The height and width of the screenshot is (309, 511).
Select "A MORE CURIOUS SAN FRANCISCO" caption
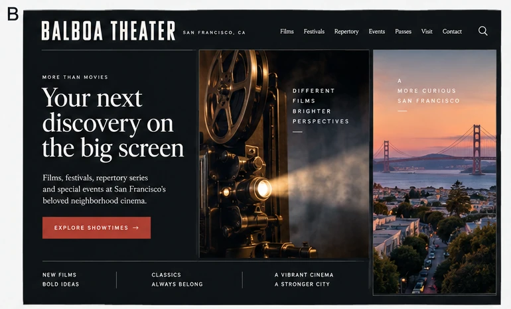pos(429,91)
